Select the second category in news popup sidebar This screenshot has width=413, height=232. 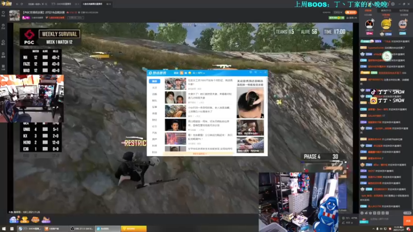click(x=154, y=88)
